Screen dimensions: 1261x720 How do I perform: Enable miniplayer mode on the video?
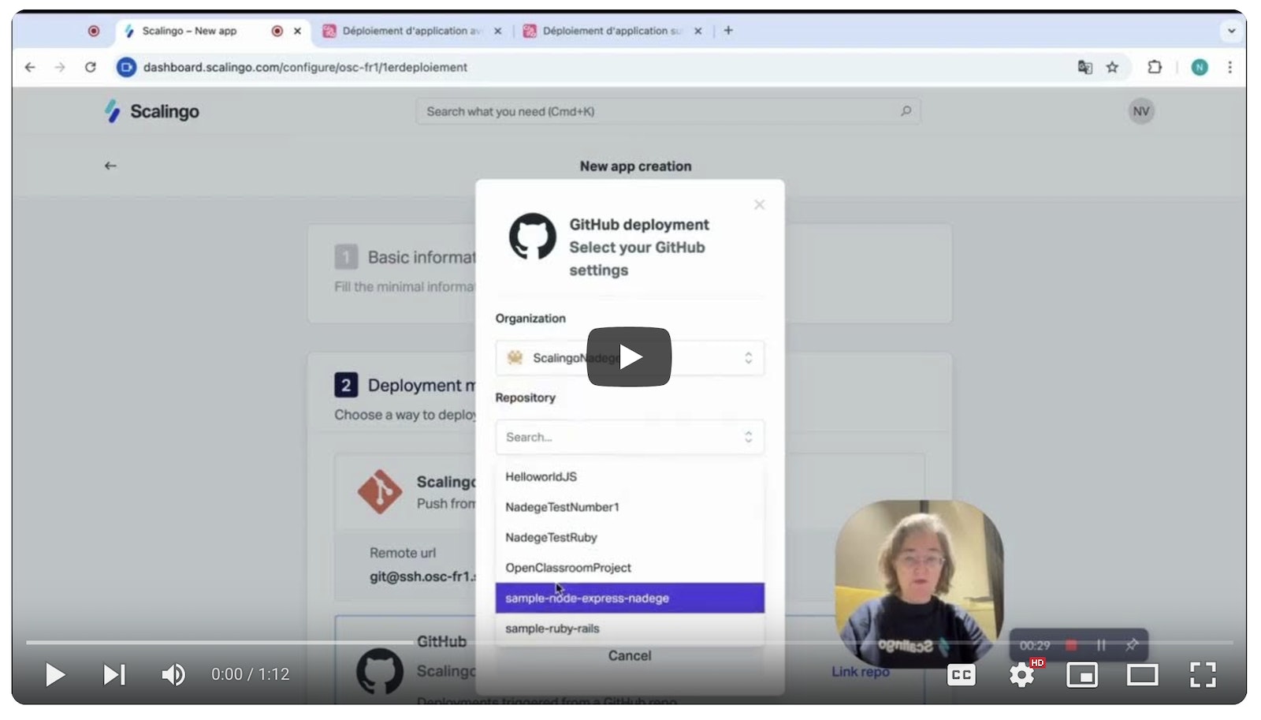pos(1082,675)
